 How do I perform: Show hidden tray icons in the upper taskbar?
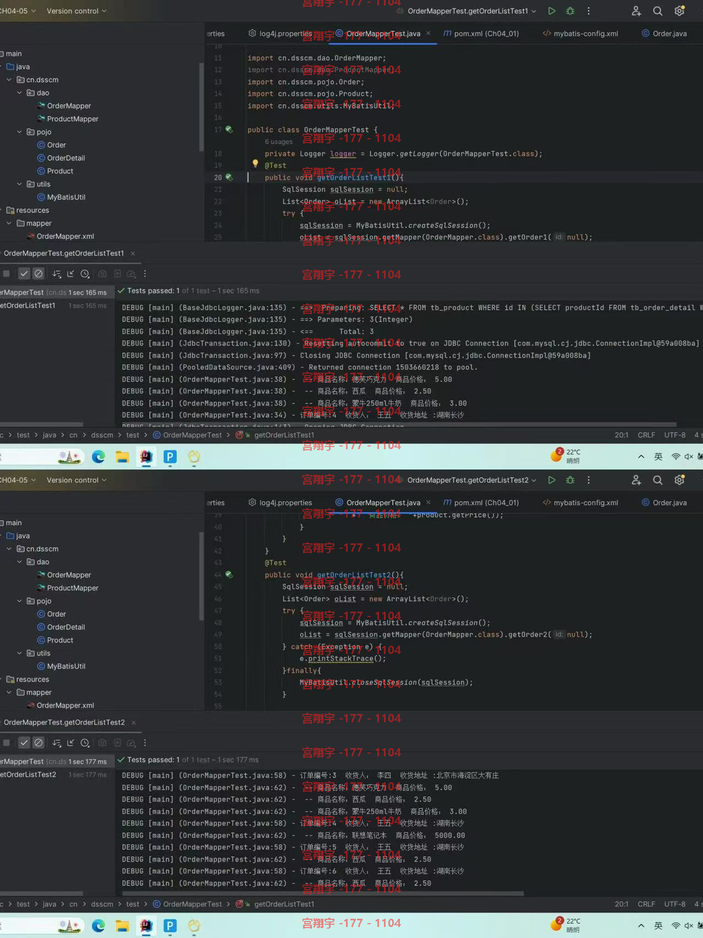pyautogui.click(x=641, y=457)
